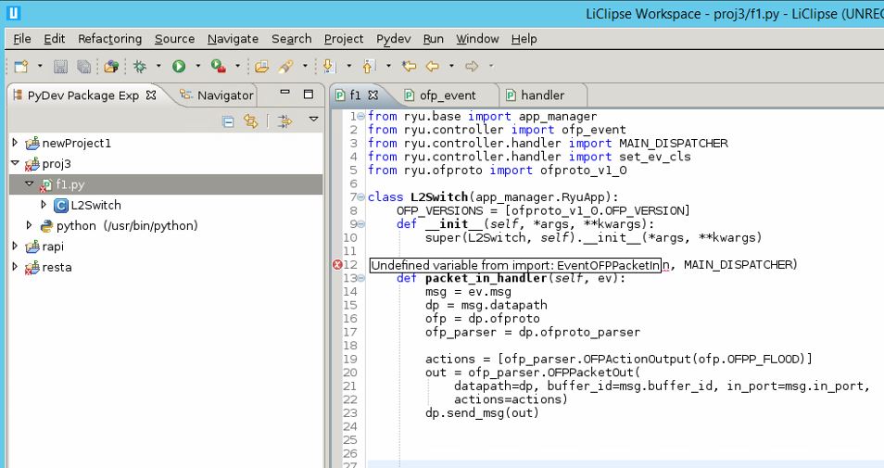This screenshot has width=884, height=468.
Task: Fold packet_in_handler at line 13
Action: pos(360,278)
